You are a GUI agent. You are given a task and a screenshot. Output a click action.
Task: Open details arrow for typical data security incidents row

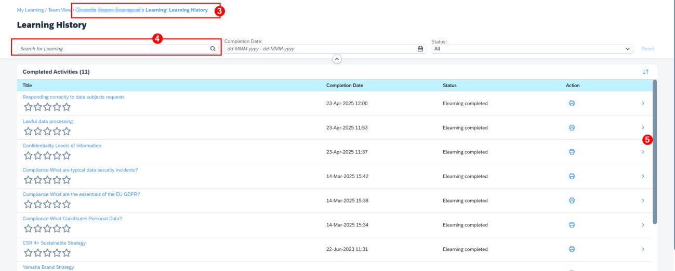pyautogui.click(x=643, y=176)
